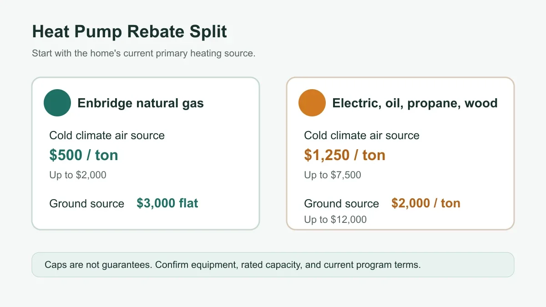Click the "Up to $12,000" cap text

coord(335,220)
